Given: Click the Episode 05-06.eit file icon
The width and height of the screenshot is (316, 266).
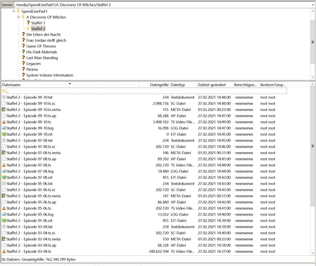Looking at the screenshot, I should (x=4, y=221).
